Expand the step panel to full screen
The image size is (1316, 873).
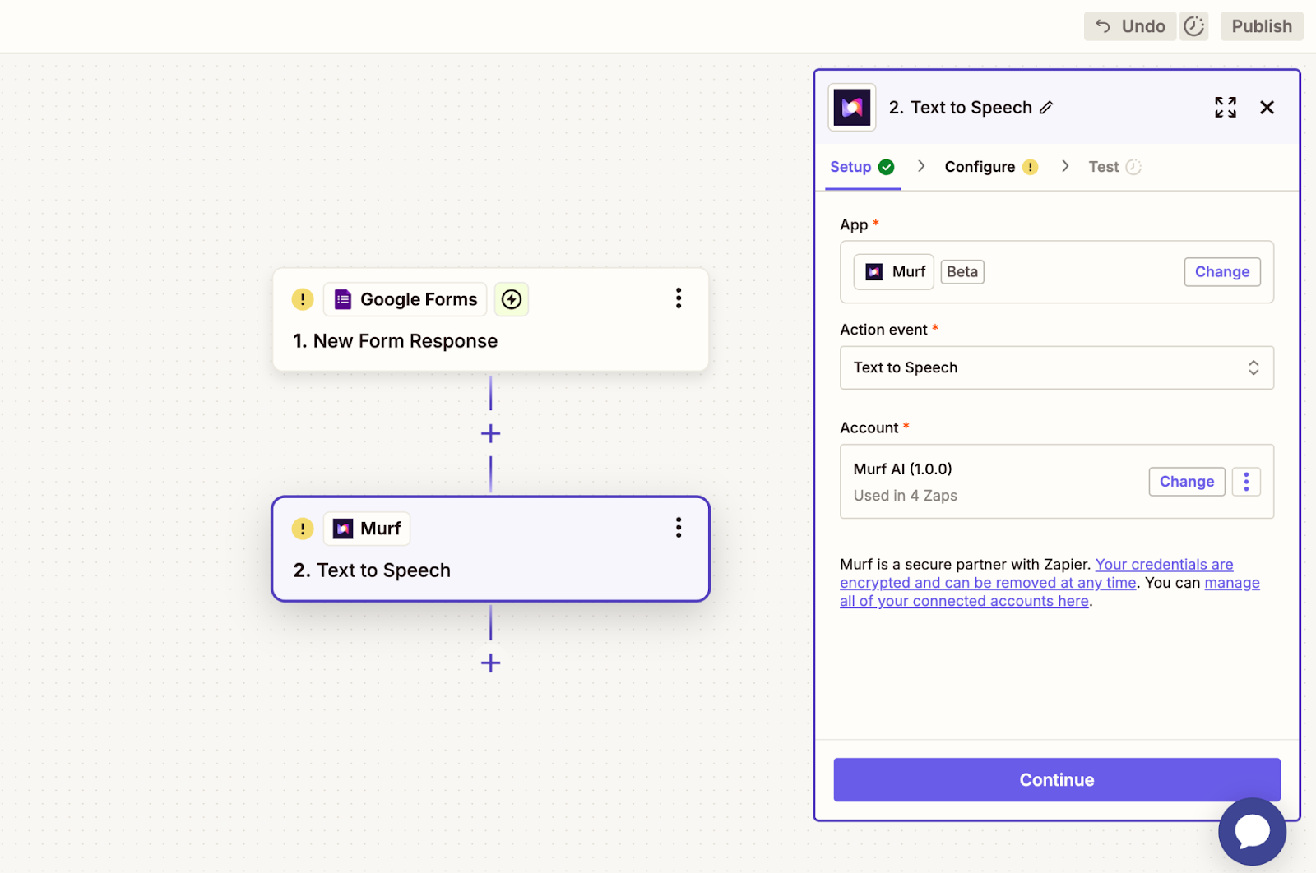1225,108
